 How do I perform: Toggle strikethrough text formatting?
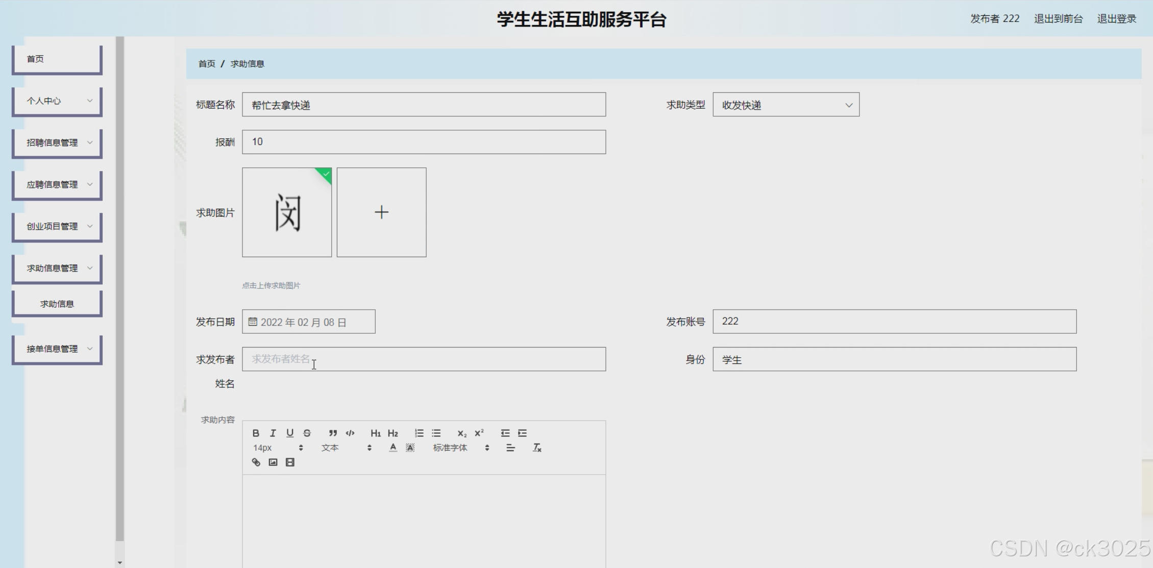(307, 433)
